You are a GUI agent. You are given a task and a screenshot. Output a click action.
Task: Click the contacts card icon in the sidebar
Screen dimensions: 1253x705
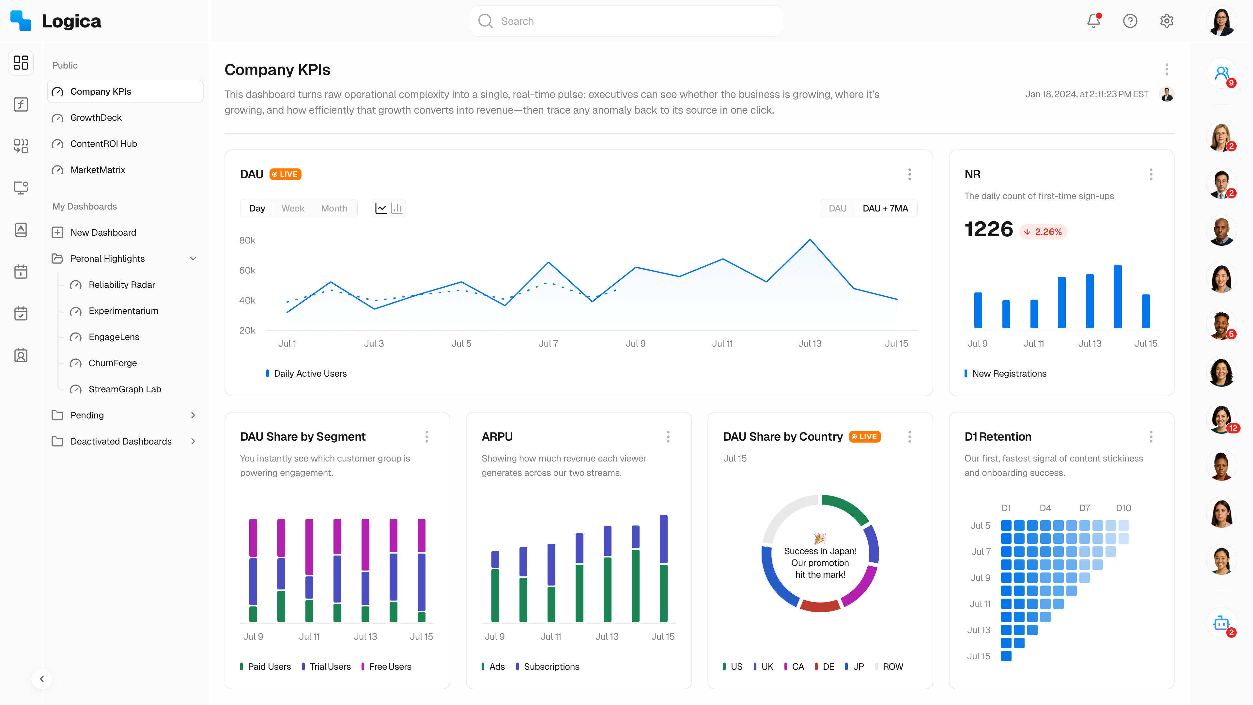tap(21, 355)
